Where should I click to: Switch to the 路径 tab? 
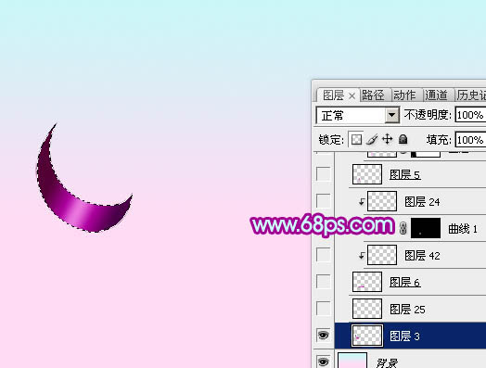[373, 95]
